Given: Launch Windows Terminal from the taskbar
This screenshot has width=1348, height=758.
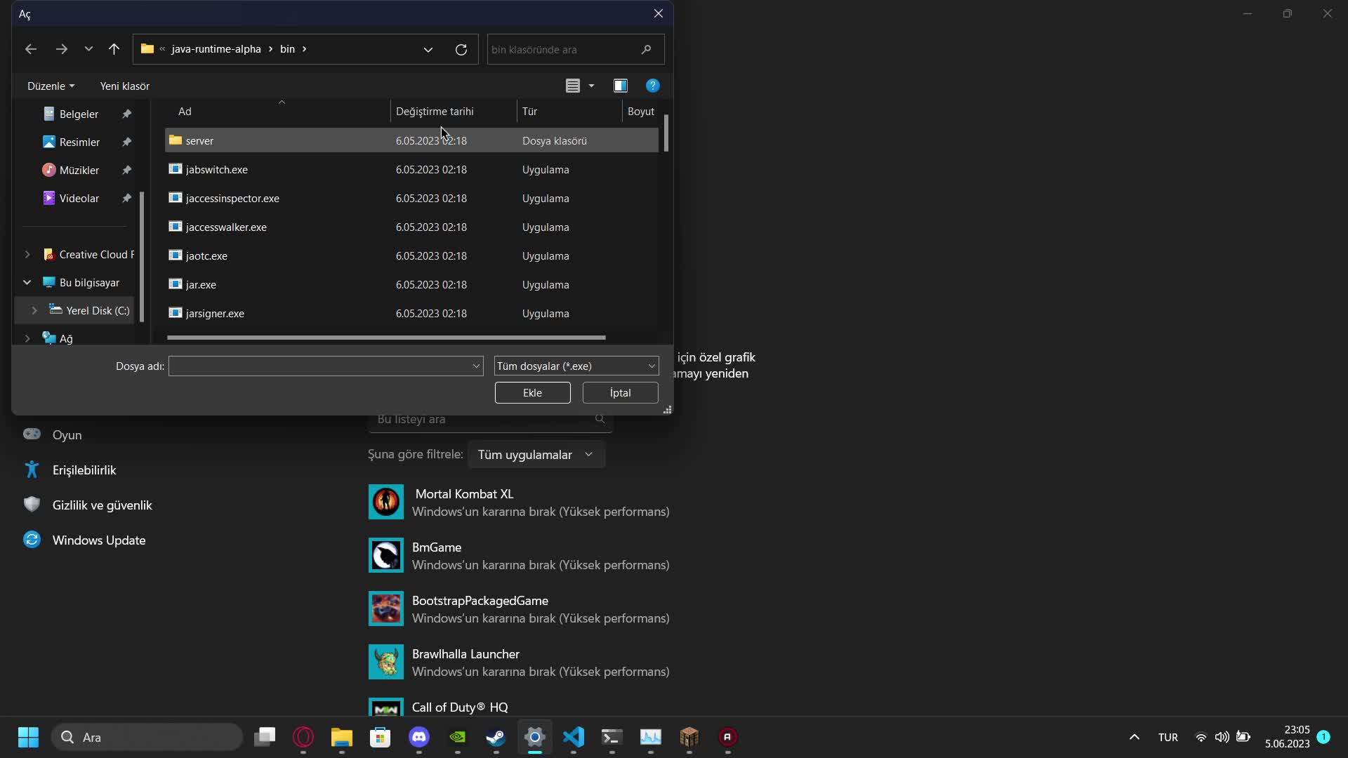Looking at the screenshot, I should point(612,738).
